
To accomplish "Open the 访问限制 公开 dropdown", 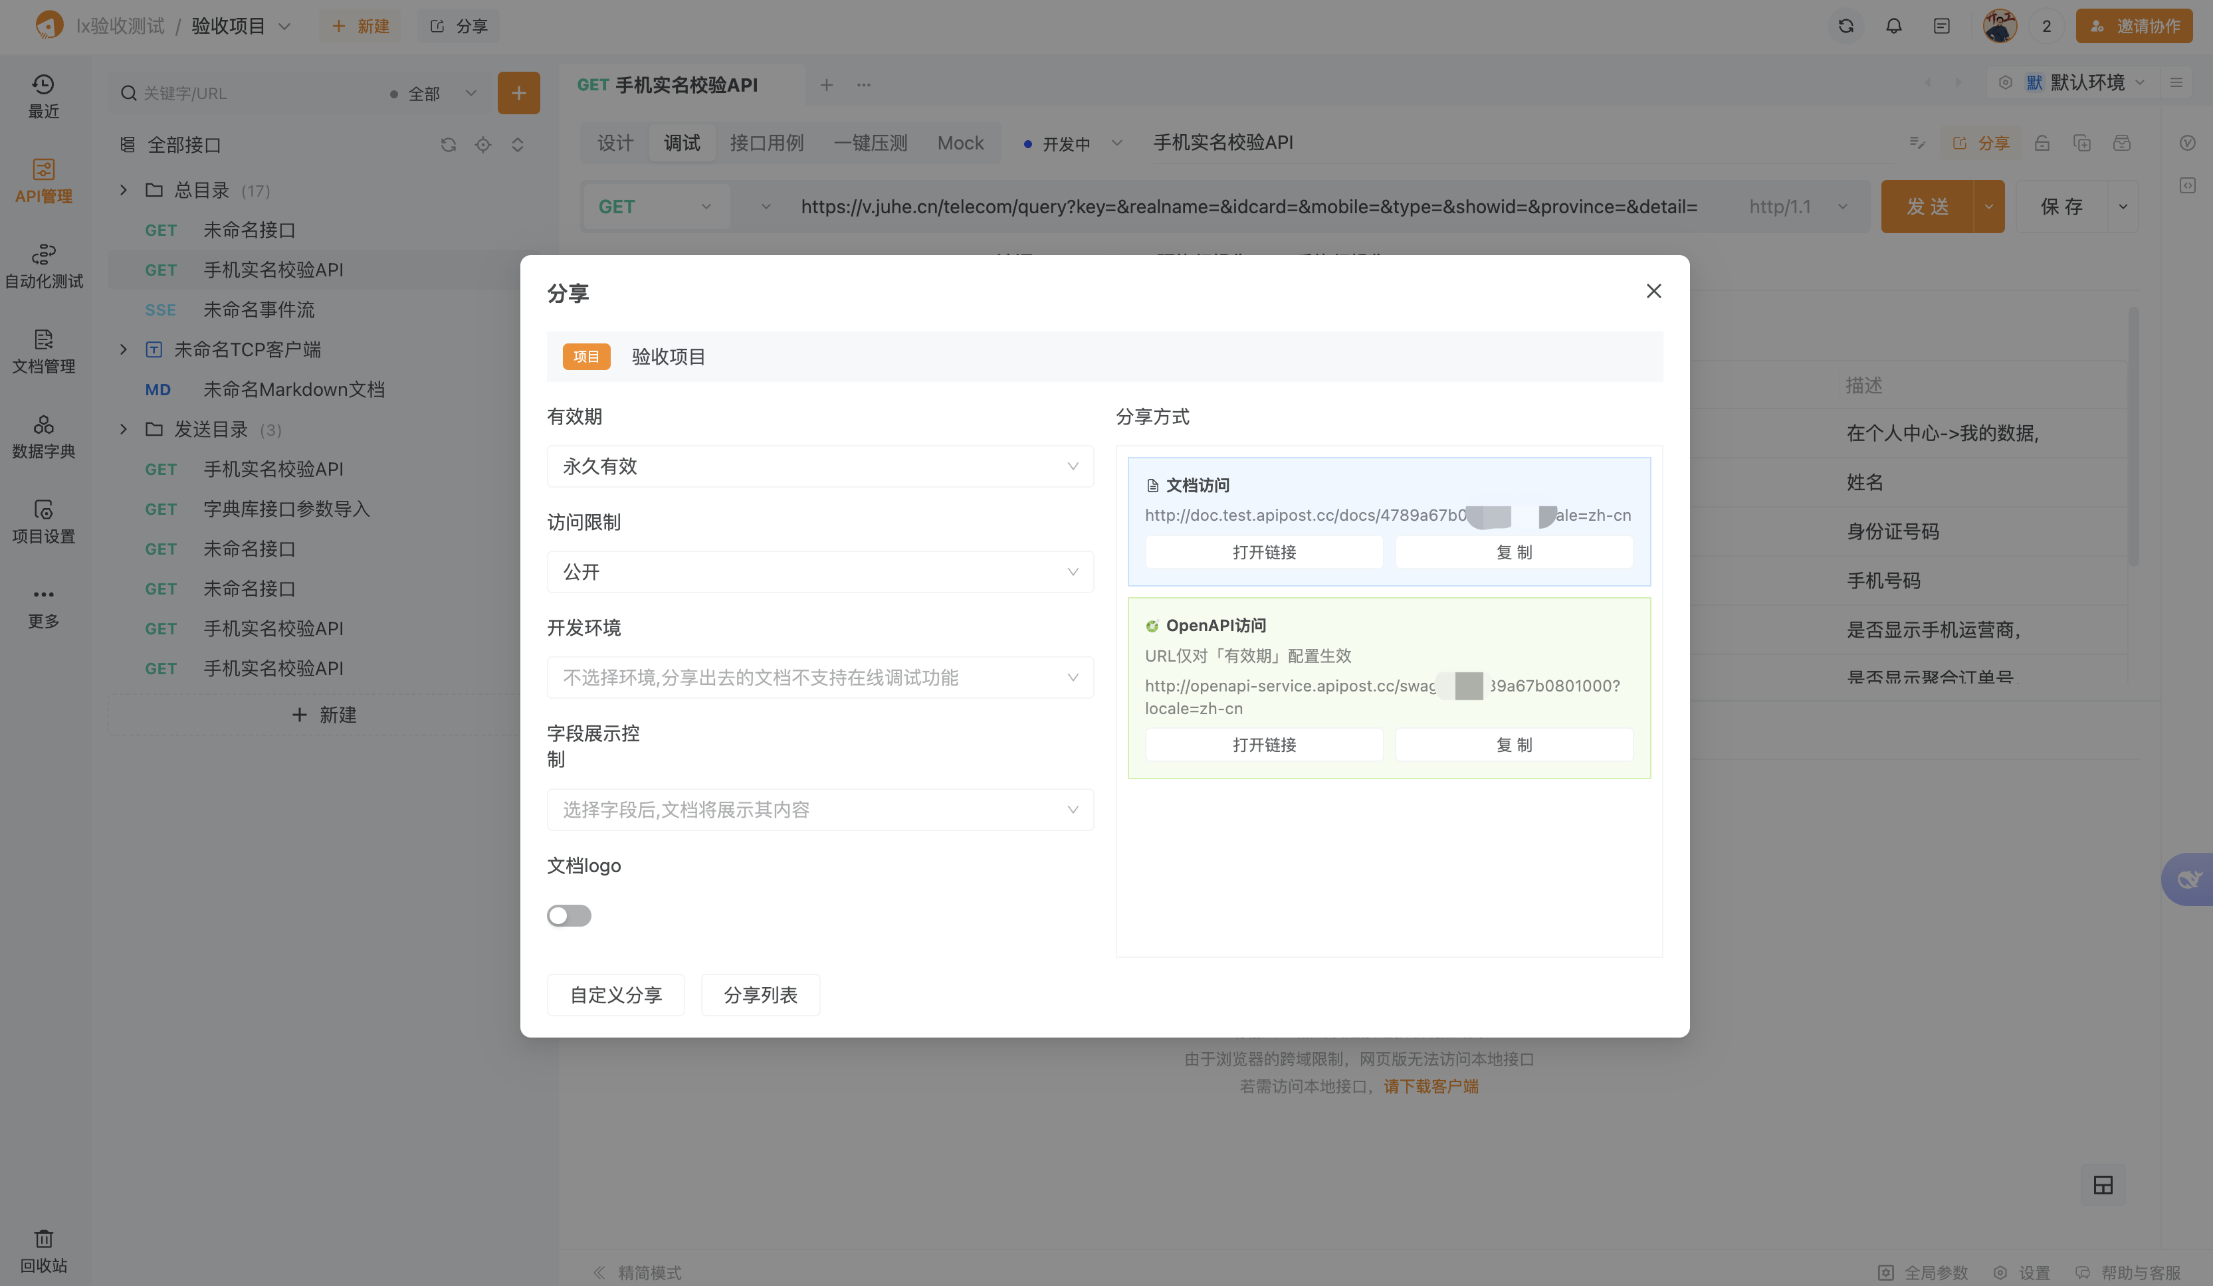I will tap(819, 571).
